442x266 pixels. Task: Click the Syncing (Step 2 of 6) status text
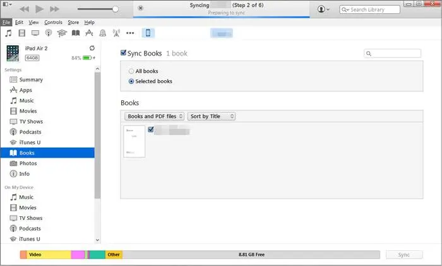pos(227,5)
